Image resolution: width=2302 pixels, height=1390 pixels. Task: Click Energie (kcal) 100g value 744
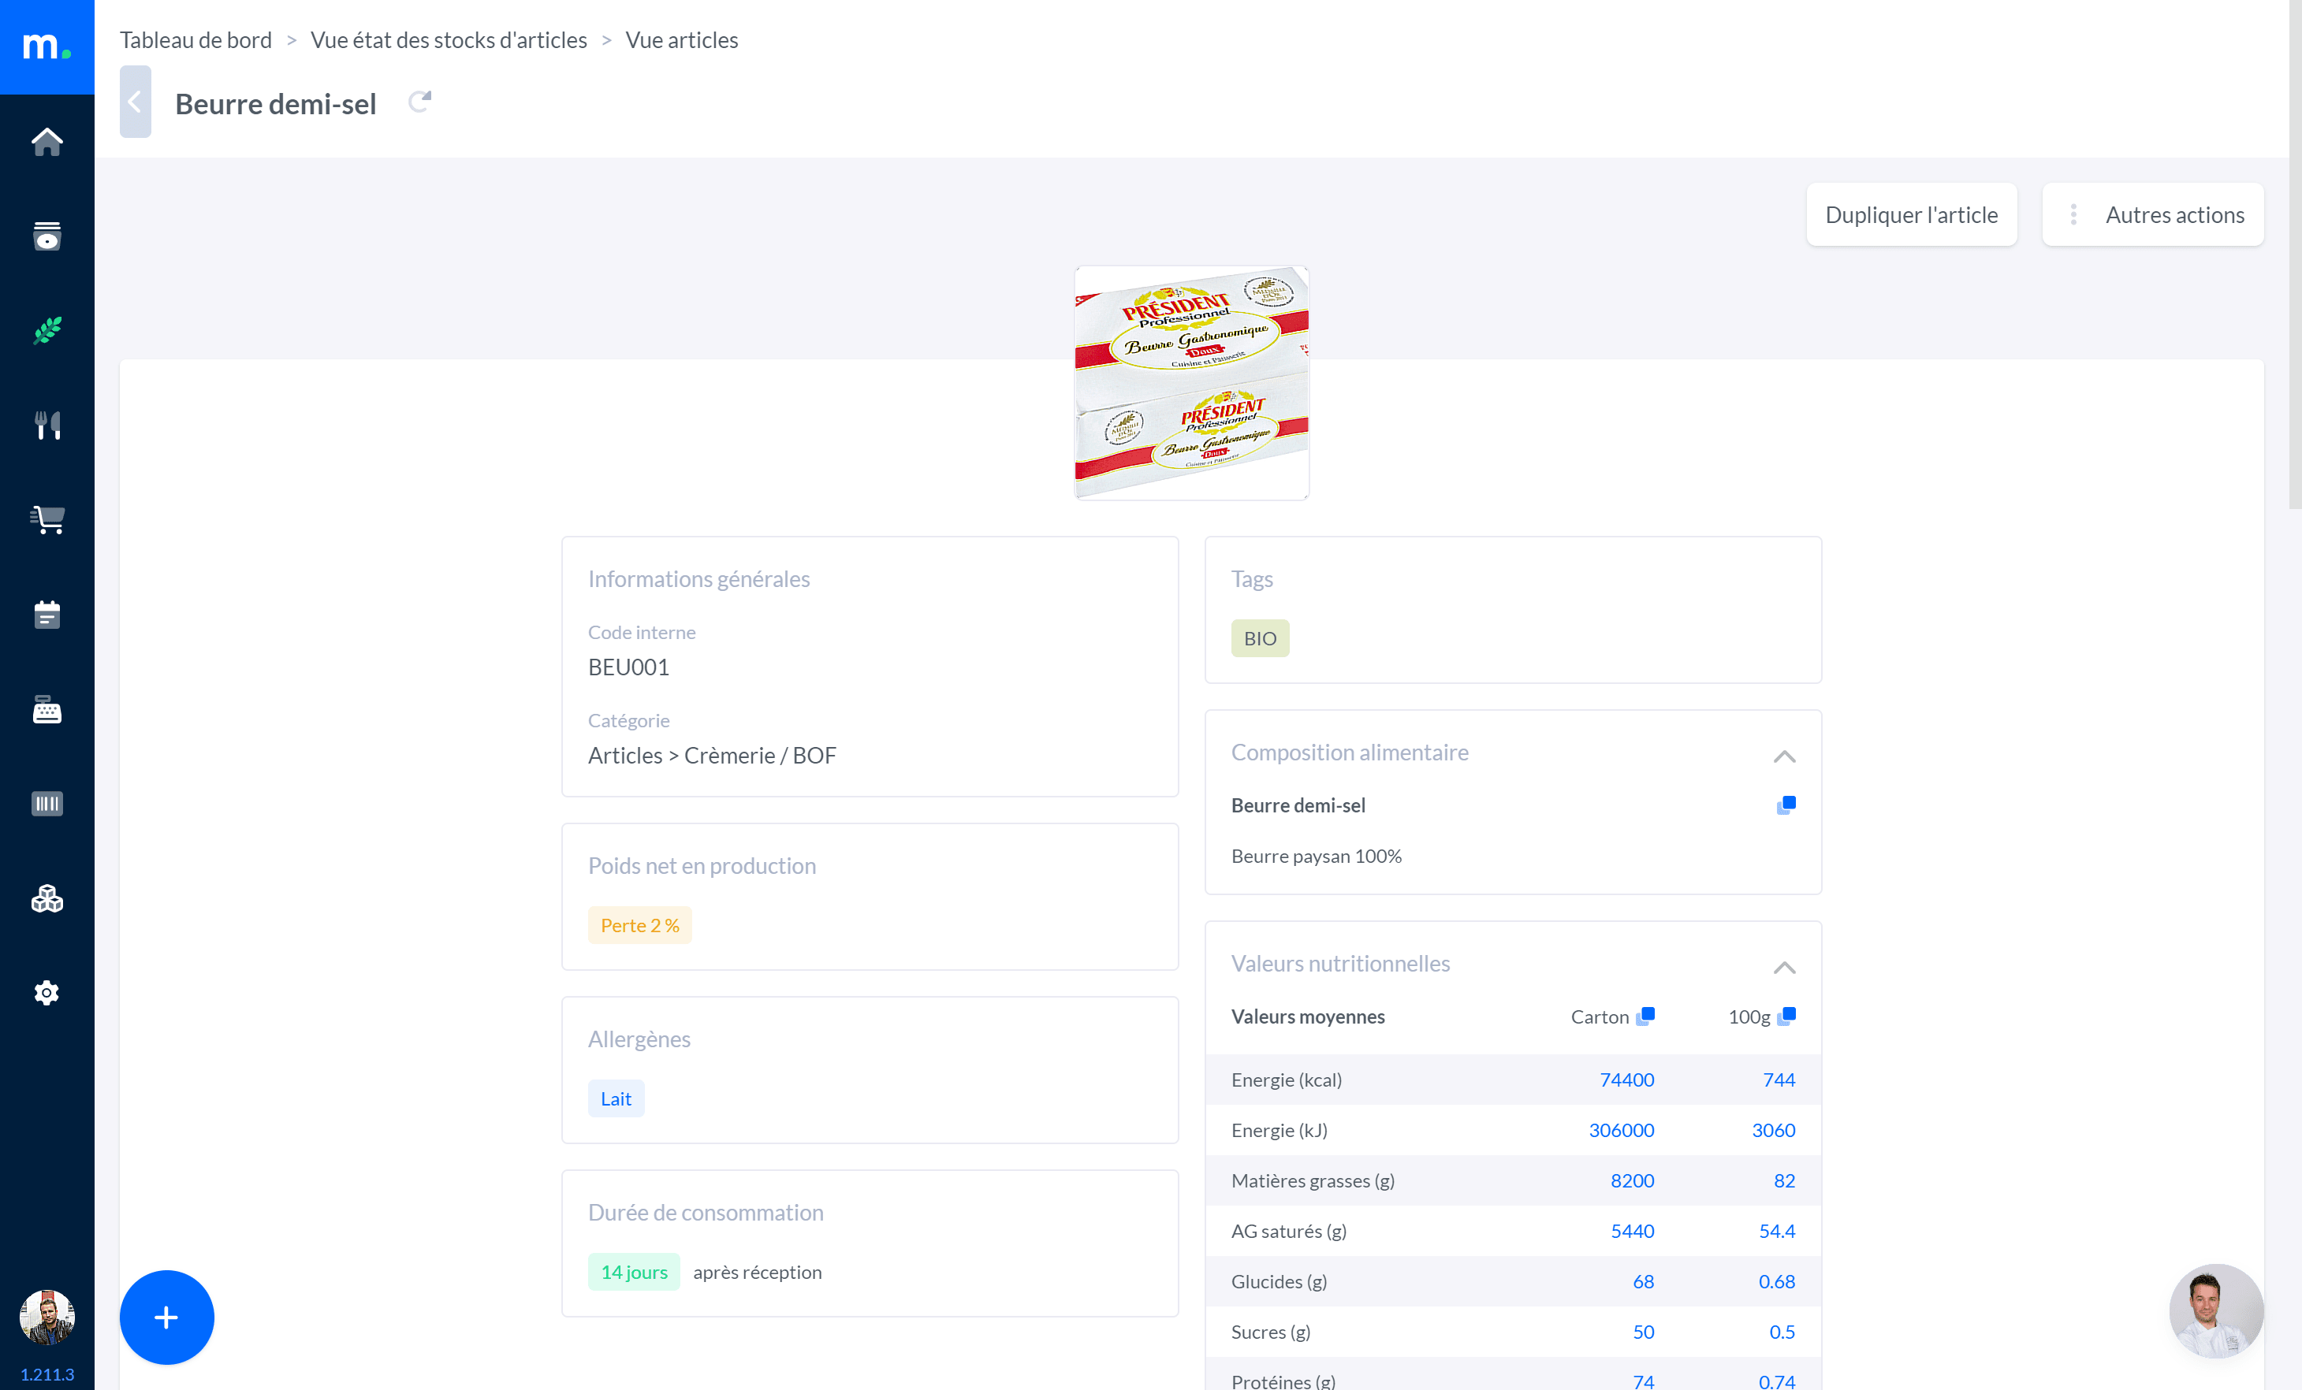tap(1779, 1079)
